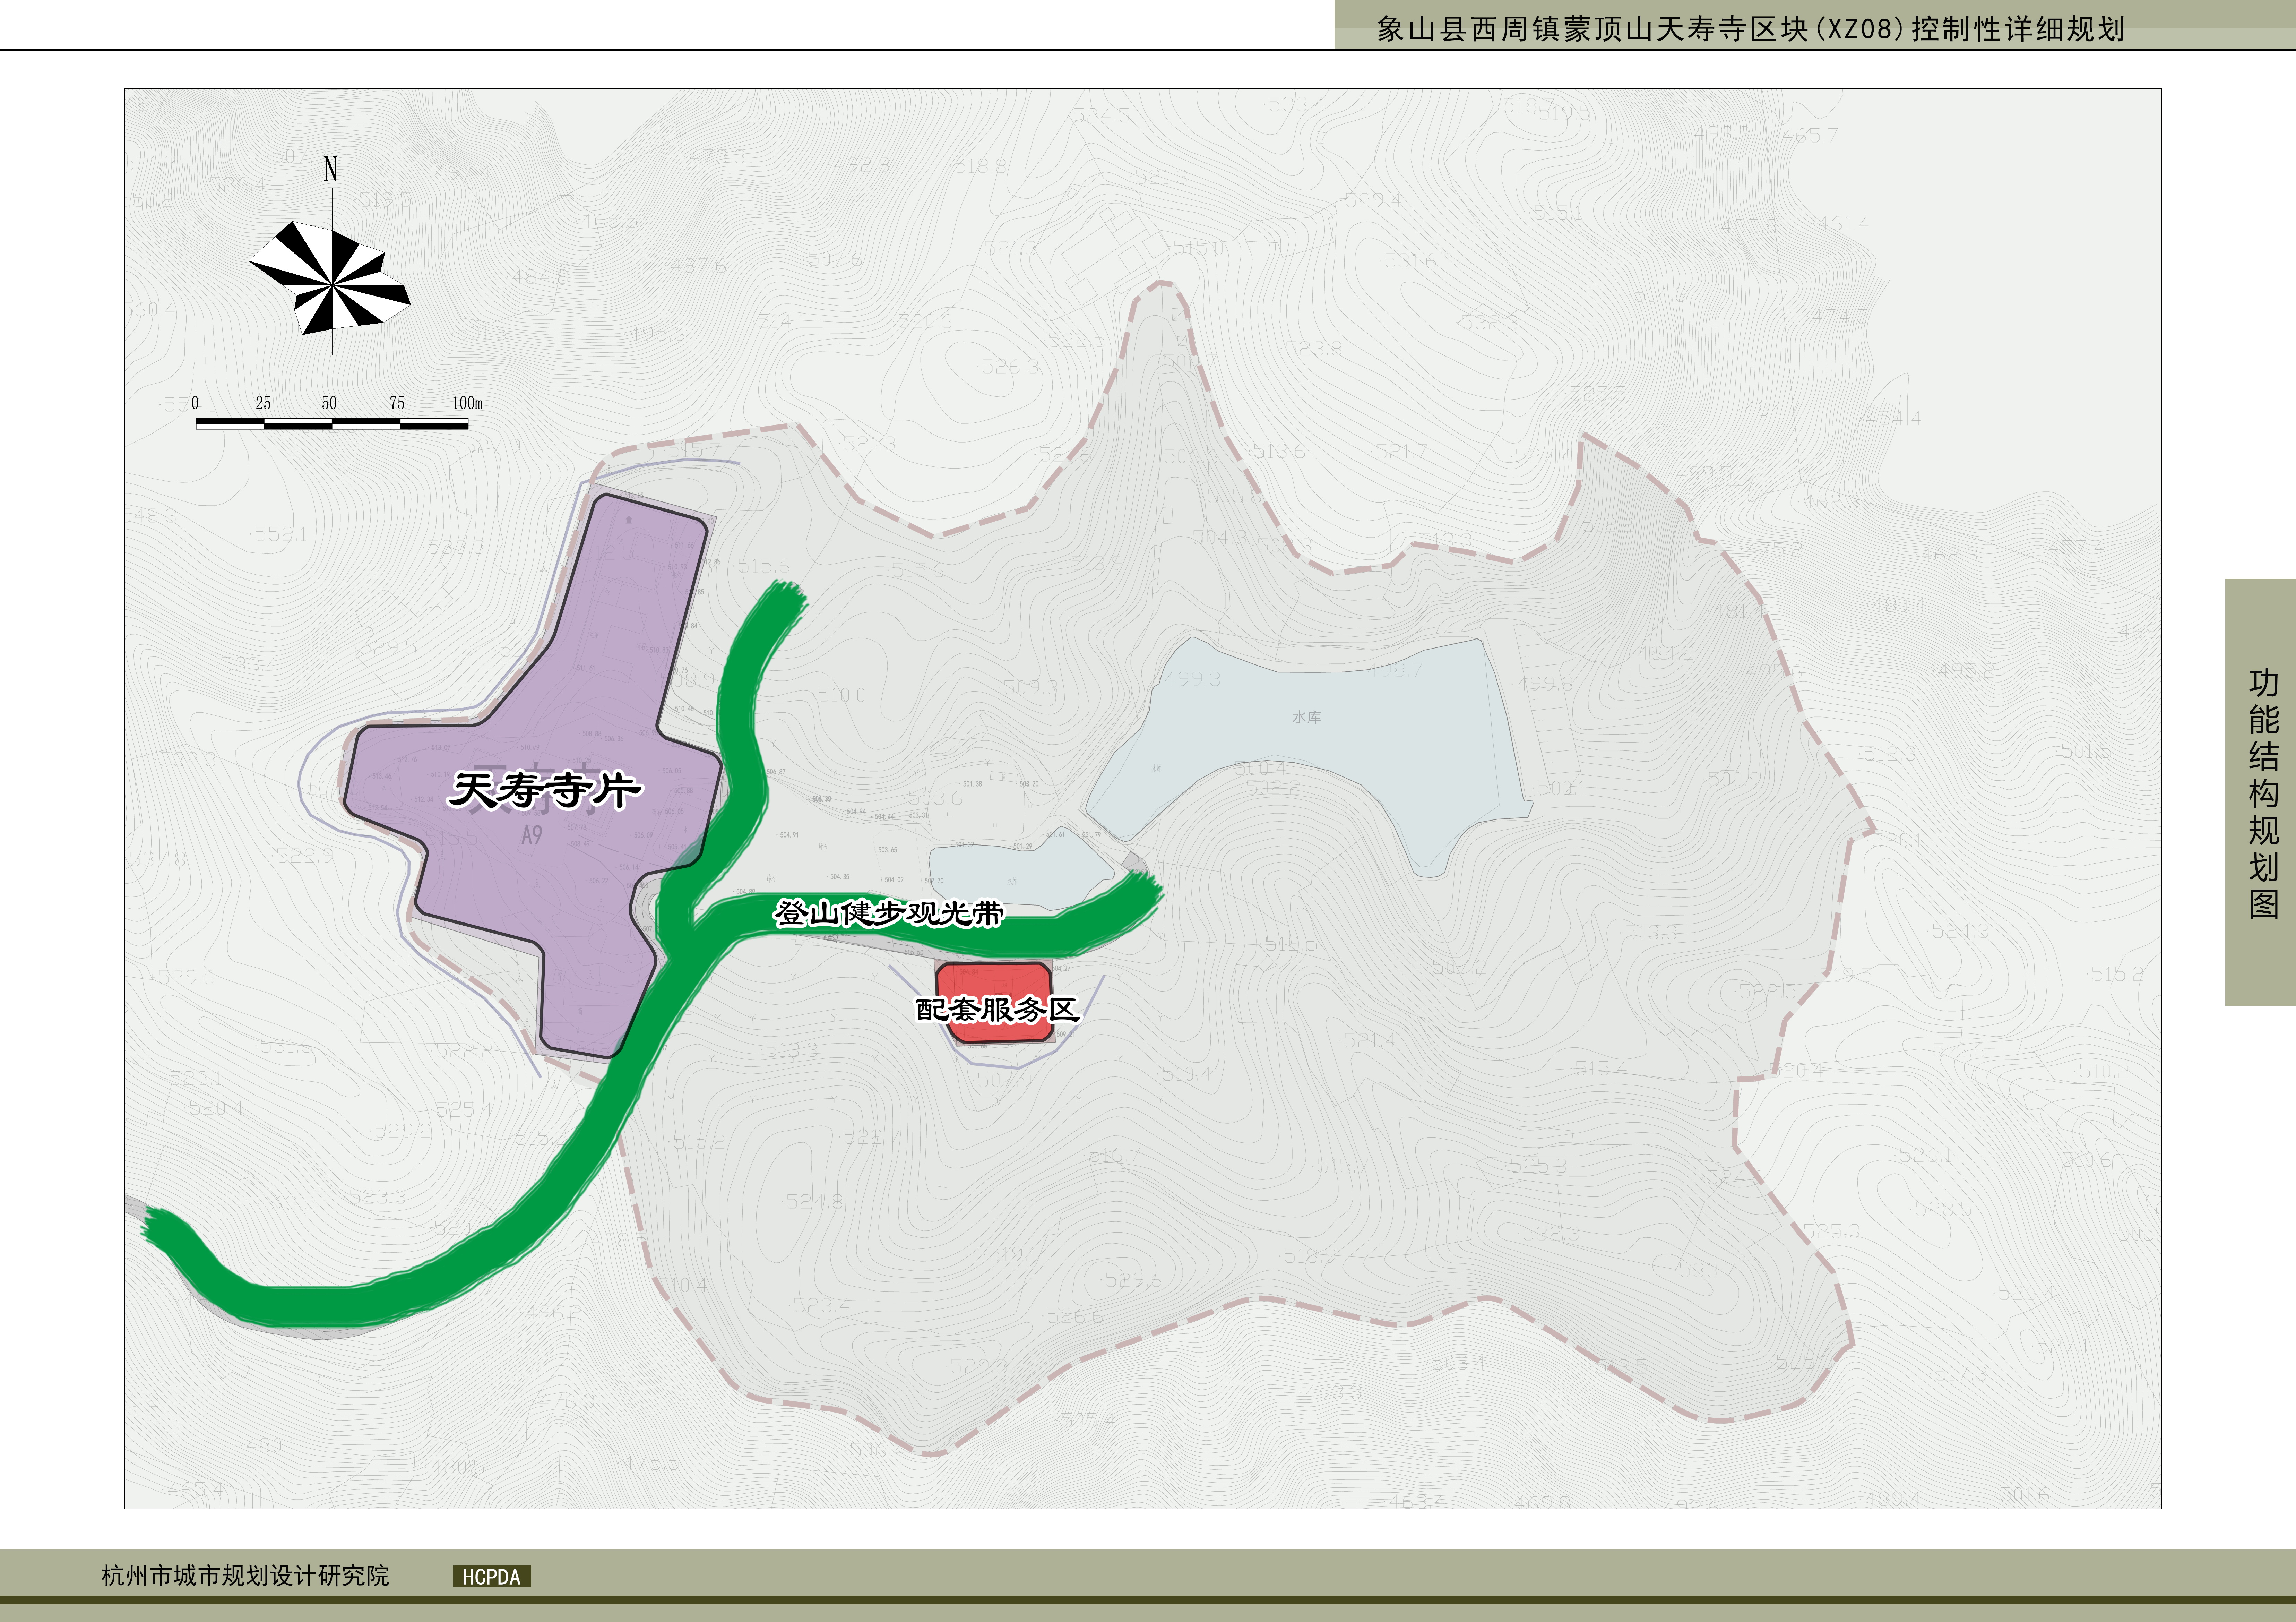
Task: Click the '50' scale label
Action: tap(329, 403)
